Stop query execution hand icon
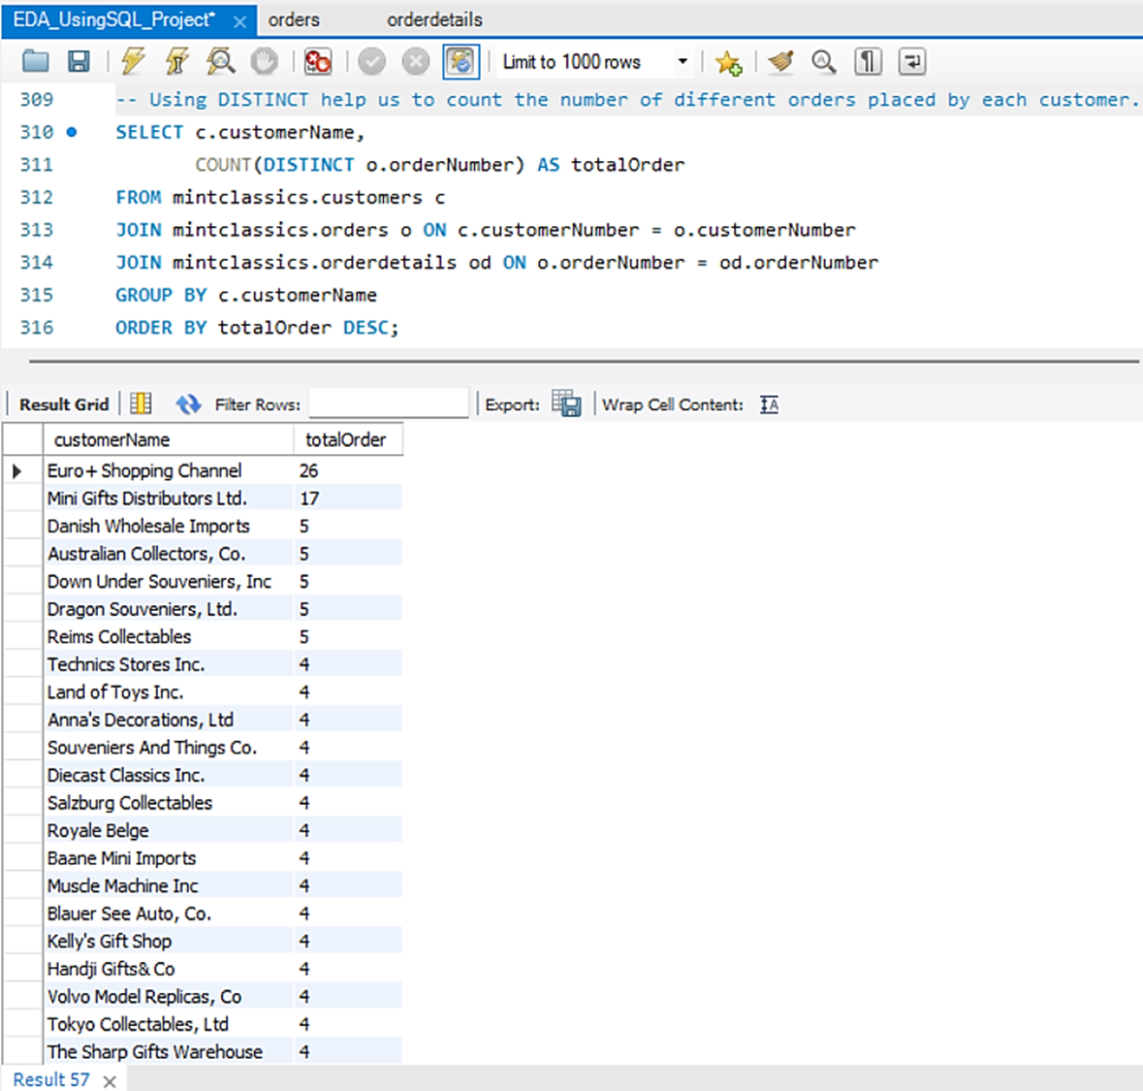This screenshot has width=1143, height=1091. pyautogui.click(x=264, y=61)
